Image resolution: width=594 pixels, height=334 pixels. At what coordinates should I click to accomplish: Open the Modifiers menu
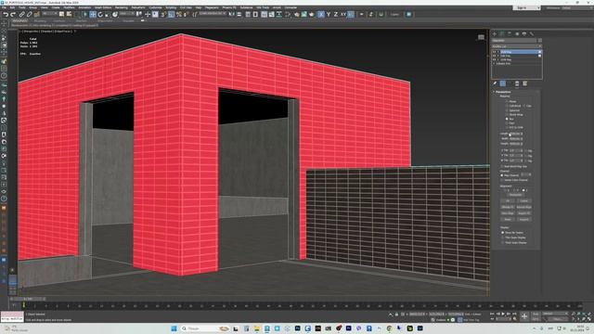(x=69, y=7)
